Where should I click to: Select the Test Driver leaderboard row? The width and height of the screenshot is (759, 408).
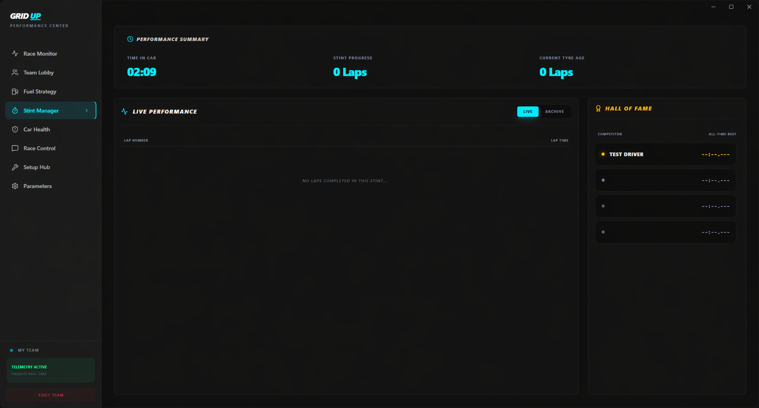pyautogui.click(x=665, y=154)
